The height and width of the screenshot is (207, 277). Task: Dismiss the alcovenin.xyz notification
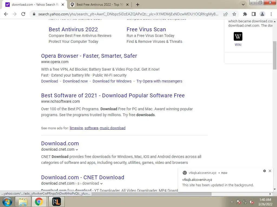[270, 171]
